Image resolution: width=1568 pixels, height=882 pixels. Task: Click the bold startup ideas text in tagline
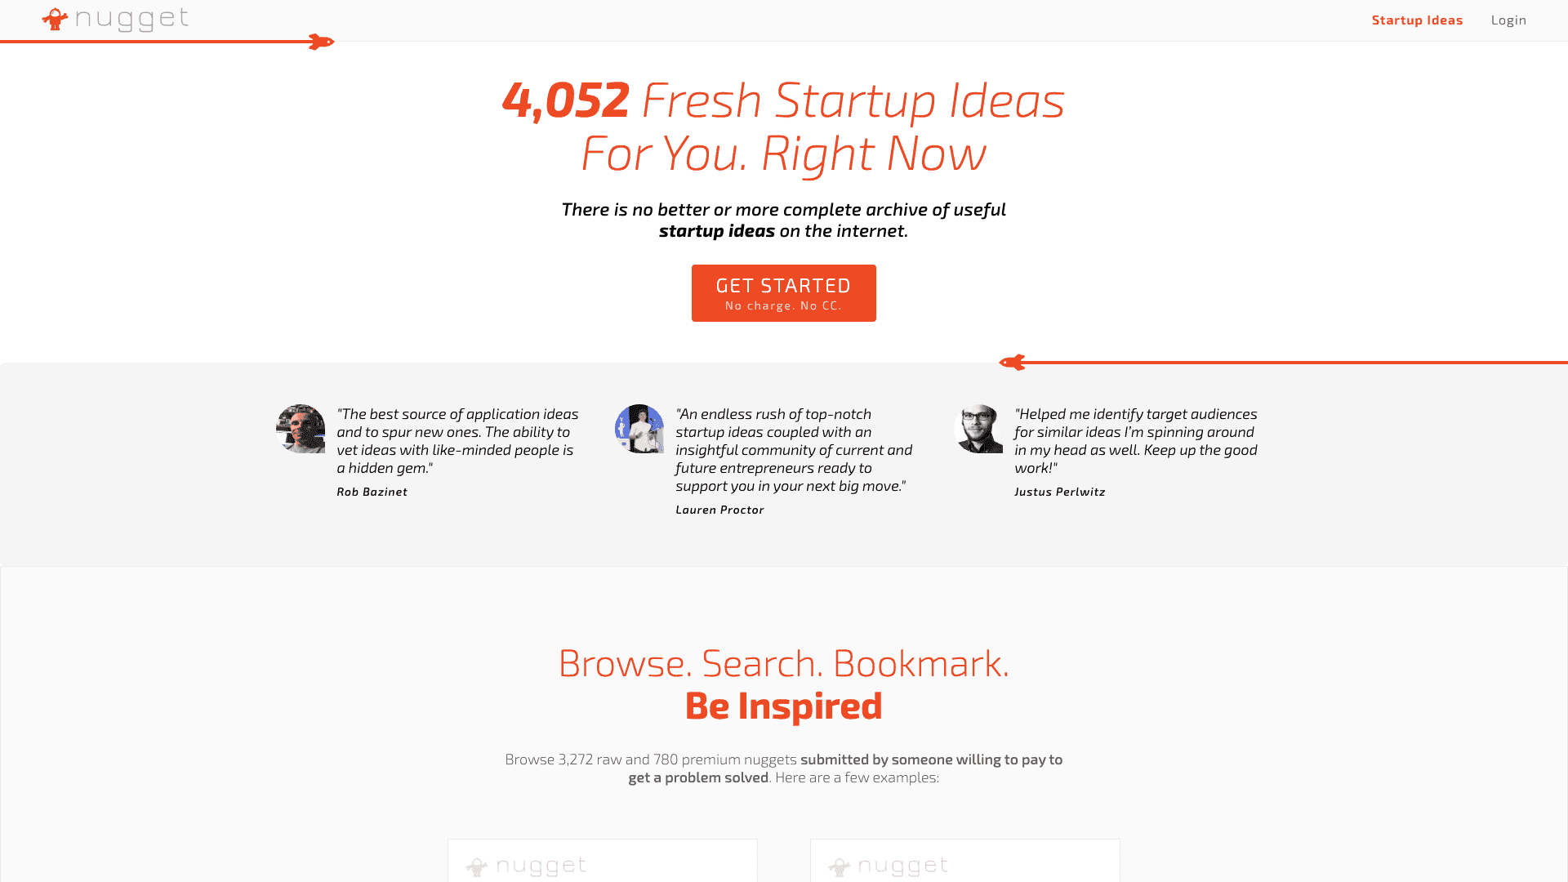coord(717,231)
